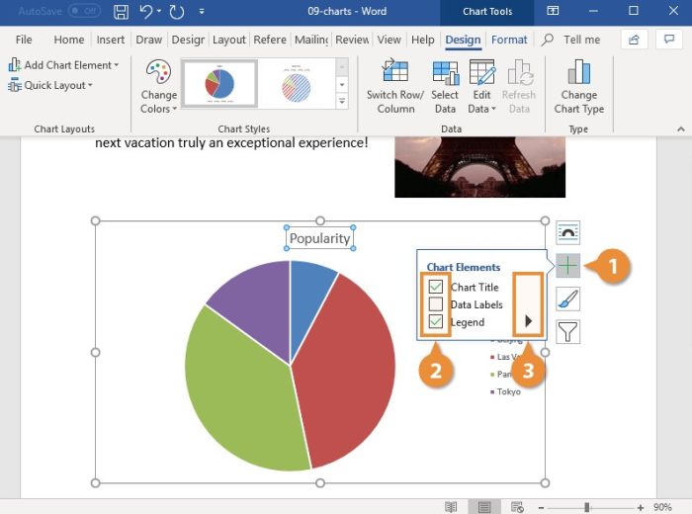Select the red pie slice
Screen dimensions: 692x514
click(x=349, y=371)
